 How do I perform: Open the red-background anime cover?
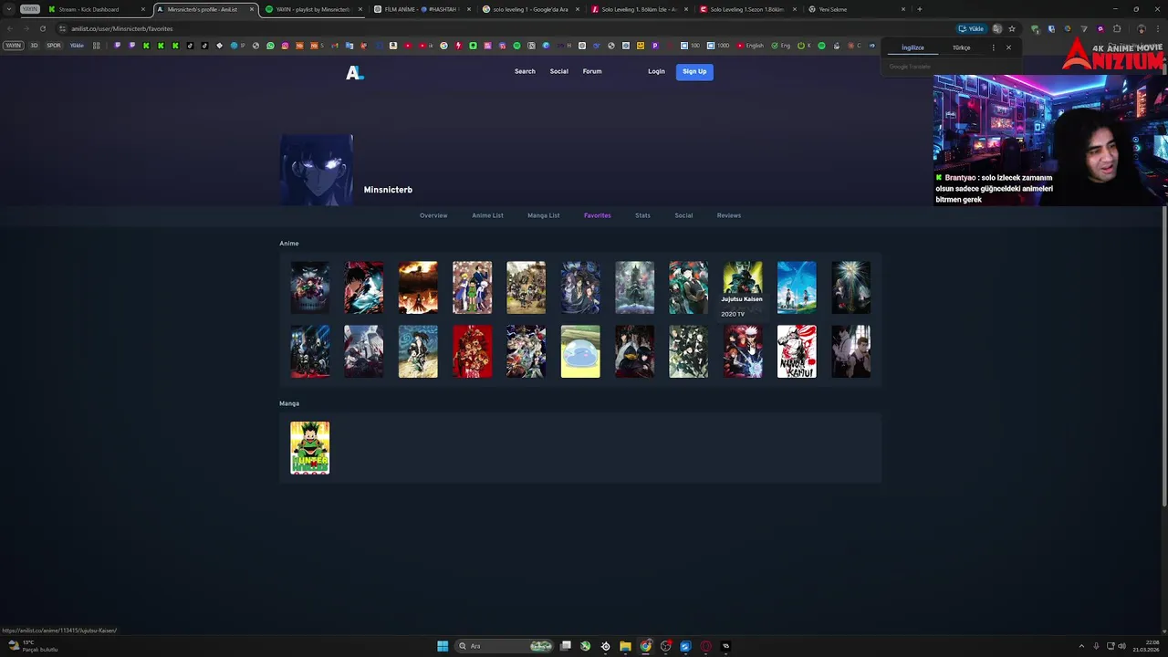click(472, 351)
